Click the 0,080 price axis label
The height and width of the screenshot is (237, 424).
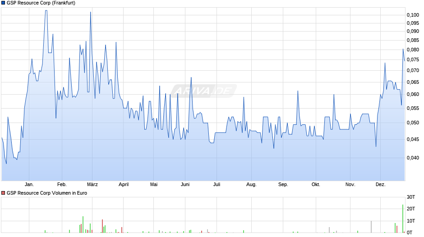(413, 50)
